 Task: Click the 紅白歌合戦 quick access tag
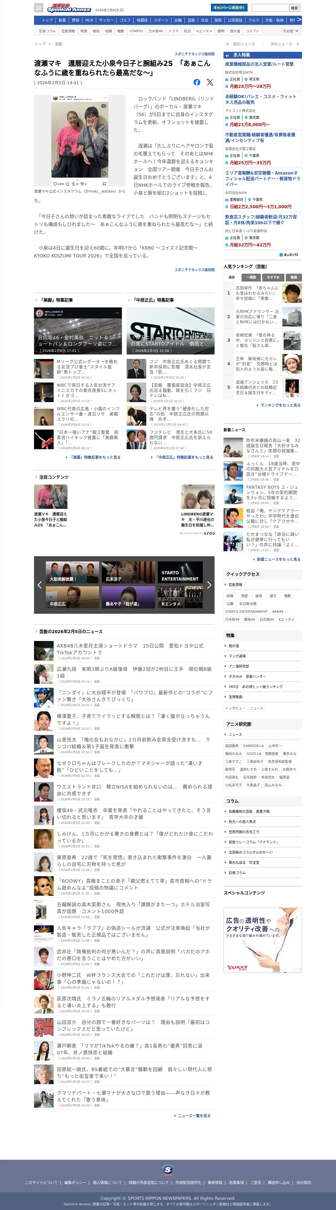click(x=248, y=604)
